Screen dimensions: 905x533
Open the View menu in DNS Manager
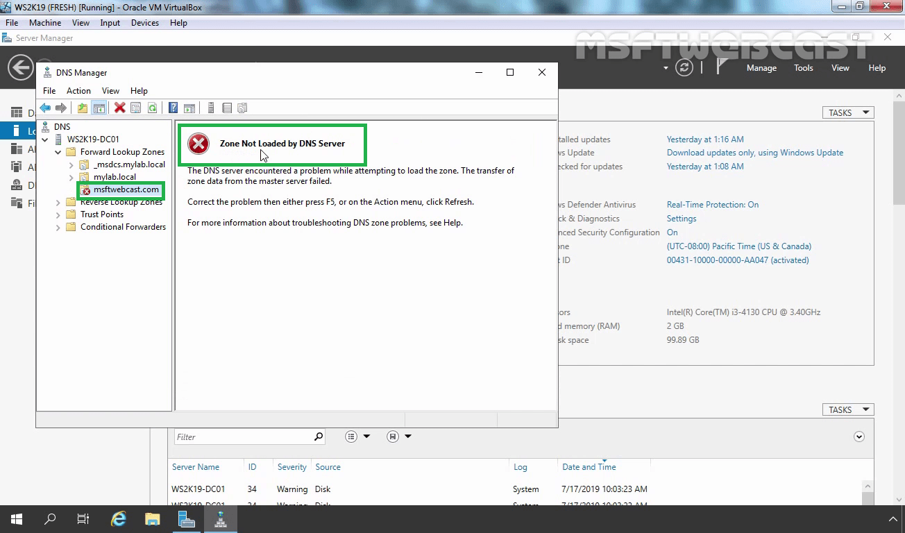coord(110,91)
